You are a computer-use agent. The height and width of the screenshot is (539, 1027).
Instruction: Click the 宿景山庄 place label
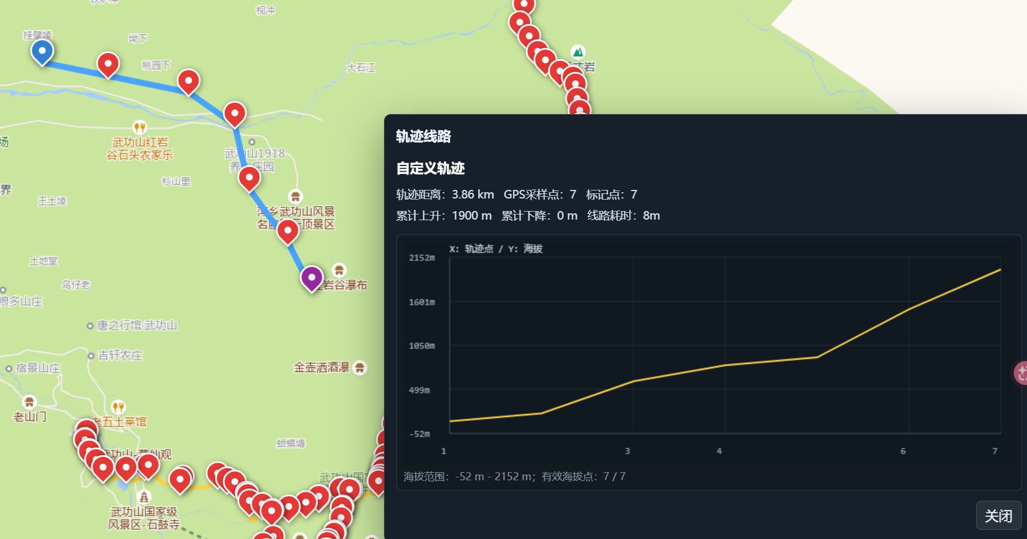[38, 368]
